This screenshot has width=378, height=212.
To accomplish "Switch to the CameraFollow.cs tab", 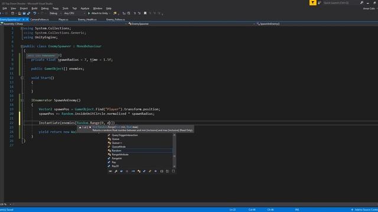I will [x=40, y=19].
